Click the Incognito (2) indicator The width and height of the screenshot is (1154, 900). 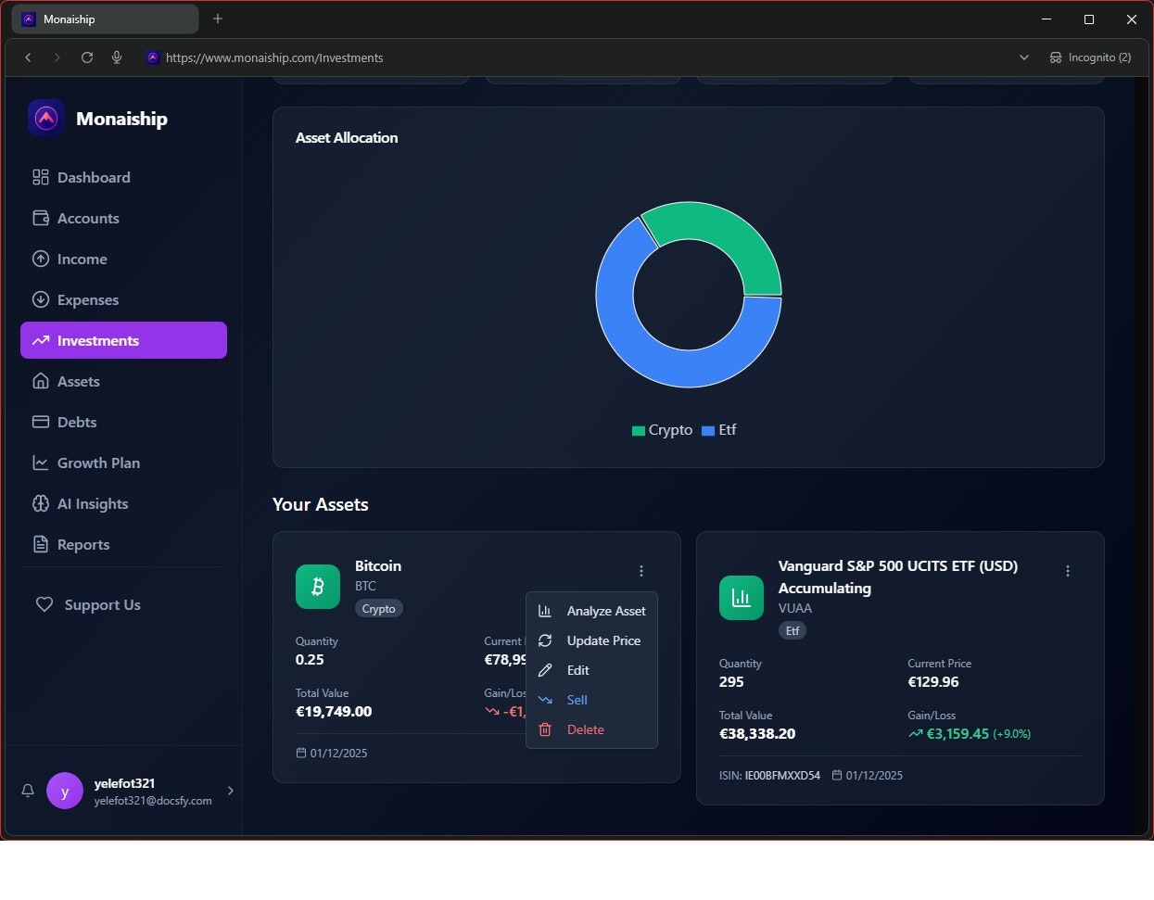coord(1090,57)
